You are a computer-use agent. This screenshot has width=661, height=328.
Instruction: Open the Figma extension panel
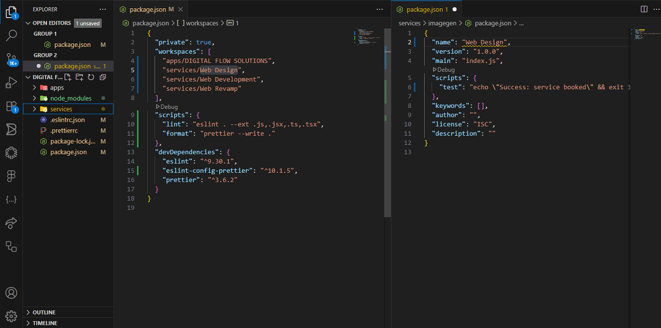(x=11, y=176)
